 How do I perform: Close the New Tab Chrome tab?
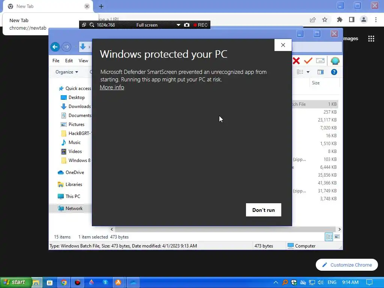[x=87, y=6]
